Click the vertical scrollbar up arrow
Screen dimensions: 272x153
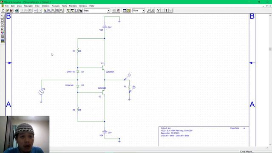[270, 15]
